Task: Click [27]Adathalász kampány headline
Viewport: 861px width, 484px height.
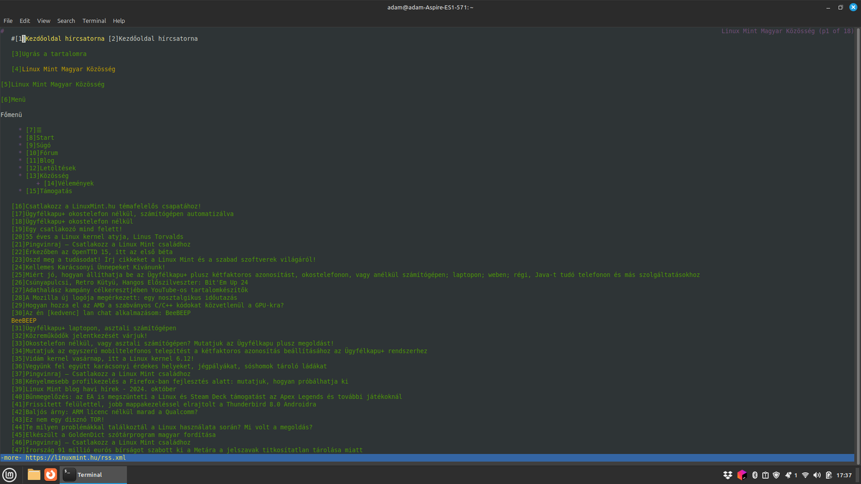Action: 130,290
